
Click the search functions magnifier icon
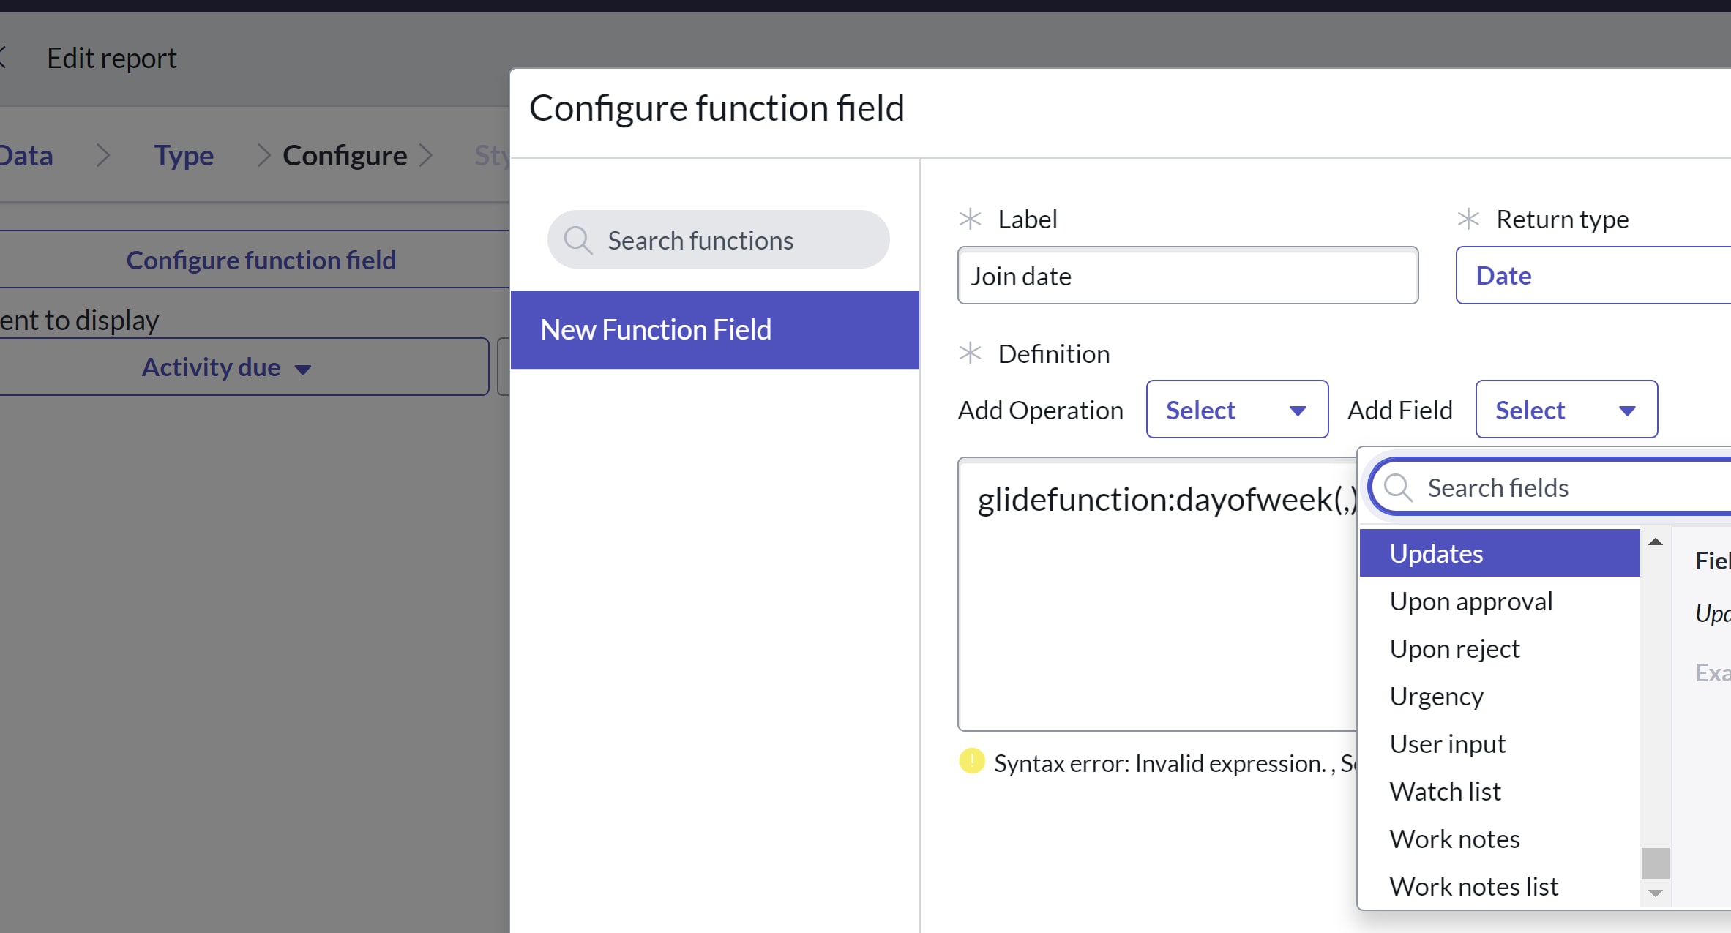(577, 240)
